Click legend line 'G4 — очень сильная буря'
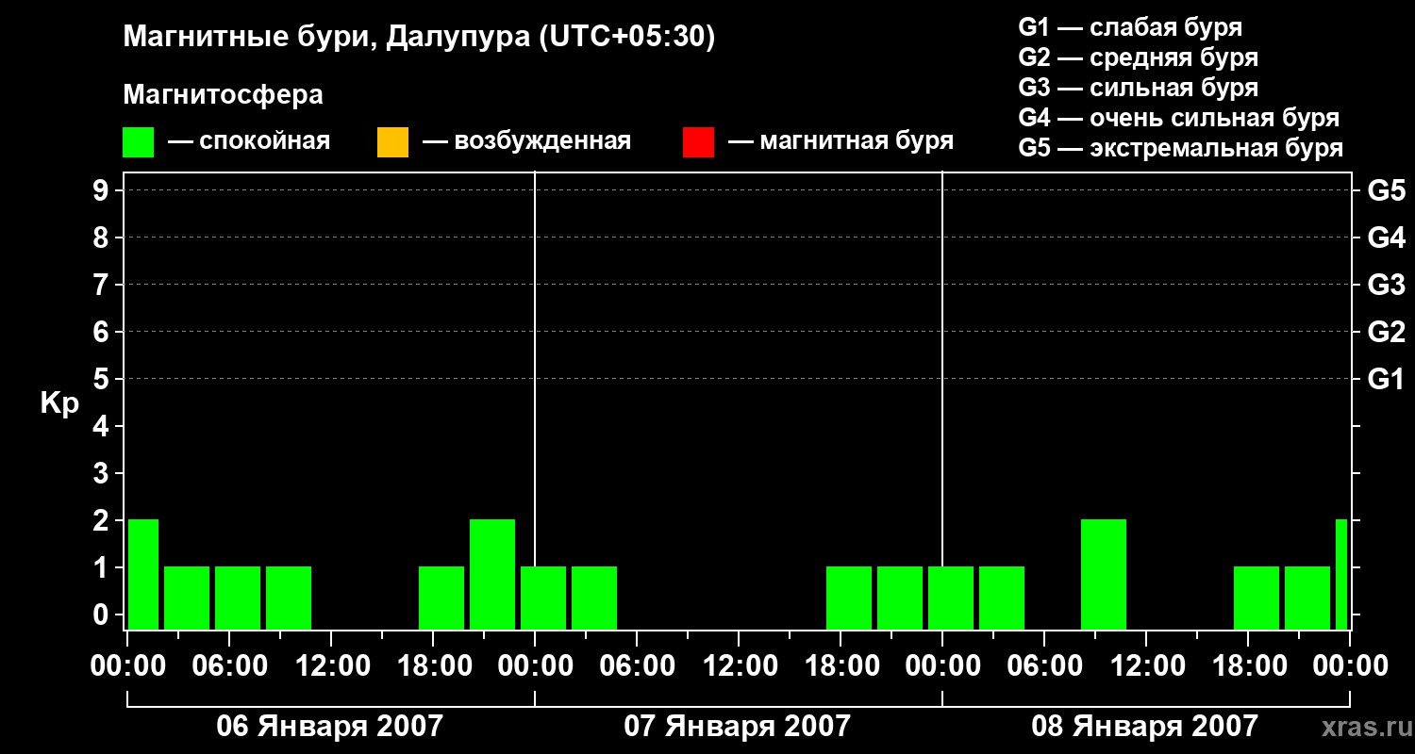 click(x=1179, y=118)
